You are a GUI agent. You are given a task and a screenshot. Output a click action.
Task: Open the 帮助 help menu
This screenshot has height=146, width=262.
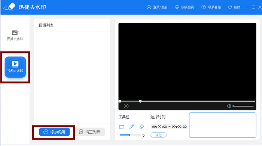(x=234, y=7)
